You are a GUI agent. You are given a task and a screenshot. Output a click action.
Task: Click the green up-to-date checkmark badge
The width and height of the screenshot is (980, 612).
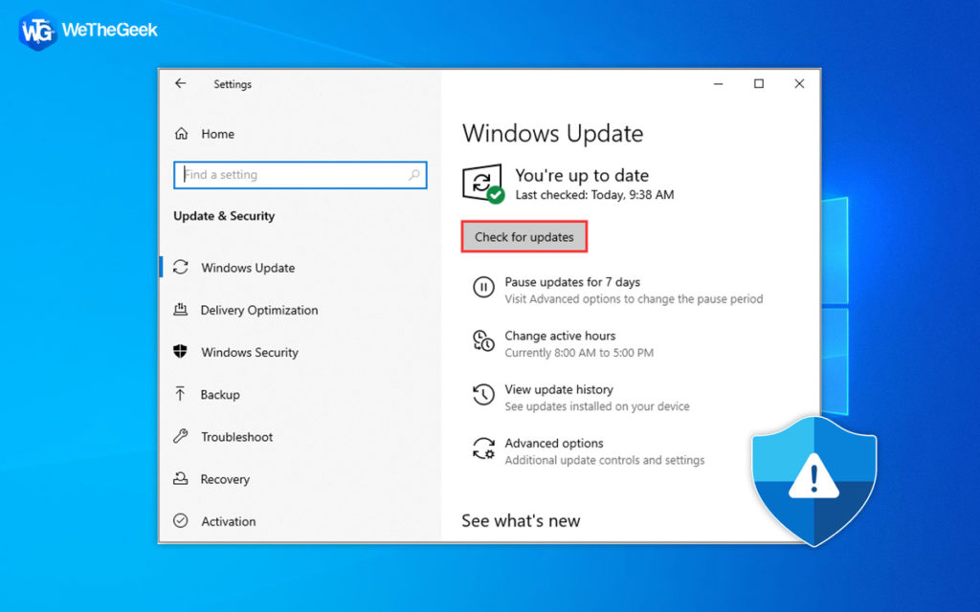pyautogui.click(x=494, y=194)
